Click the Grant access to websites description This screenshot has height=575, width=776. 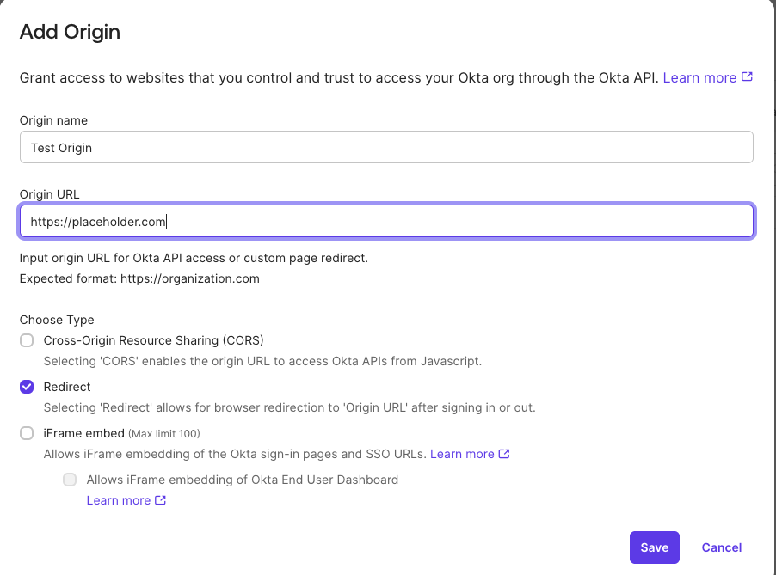point(339,77)
